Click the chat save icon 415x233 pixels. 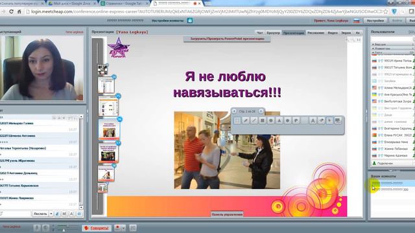(79, 214)
